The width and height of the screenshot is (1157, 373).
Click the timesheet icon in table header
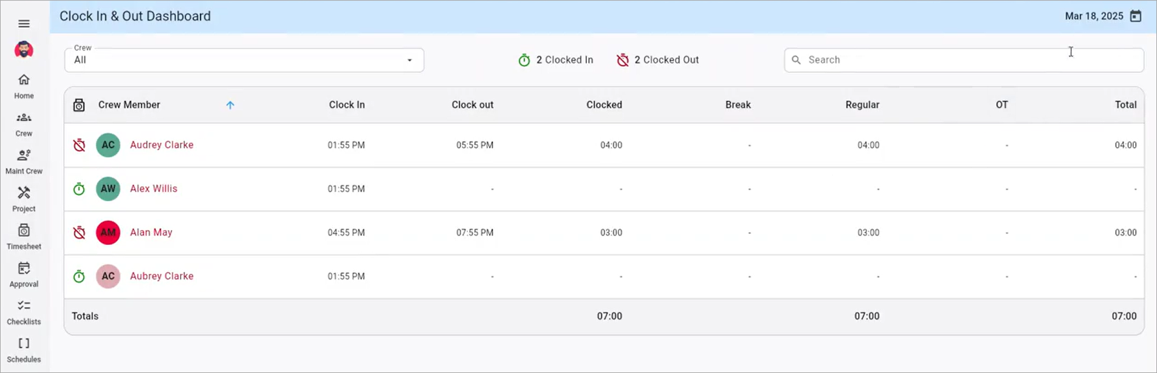(x=79, y=105)
